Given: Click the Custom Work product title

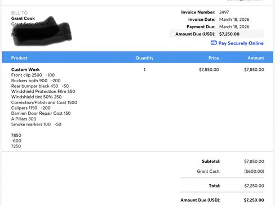Looking at the screenshot, I should click(25, 70).
